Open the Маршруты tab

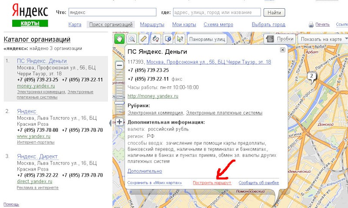coord(152,24)
